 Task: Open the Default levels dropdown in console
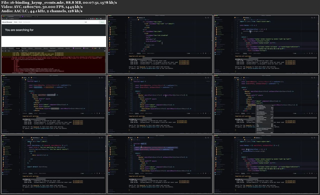pos(53,51)
